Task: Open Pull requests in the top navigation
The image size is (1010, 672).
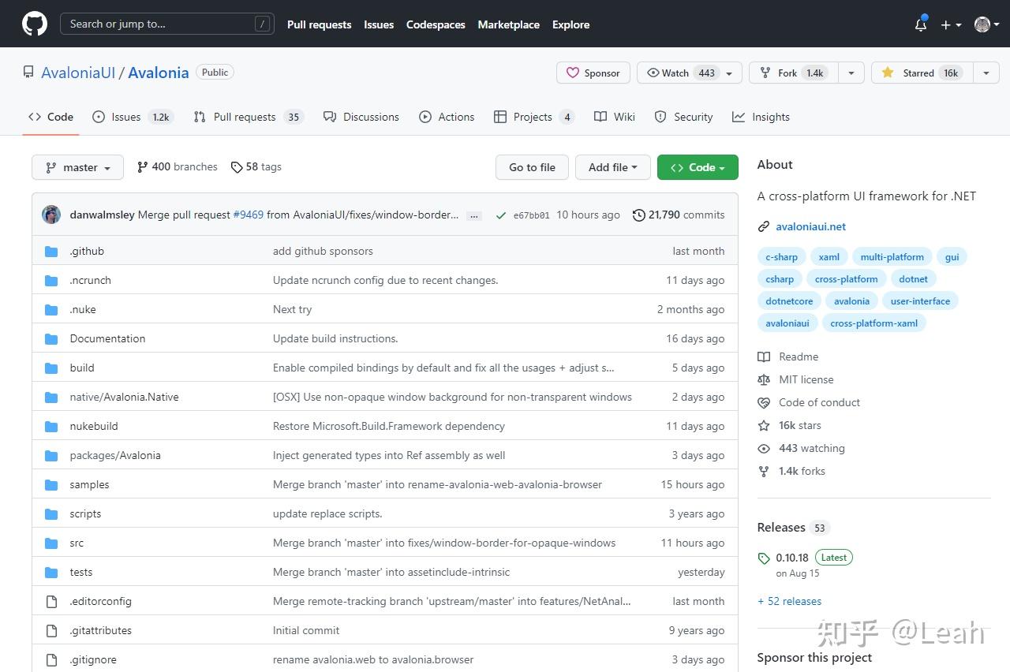Action: click(319, 24)
